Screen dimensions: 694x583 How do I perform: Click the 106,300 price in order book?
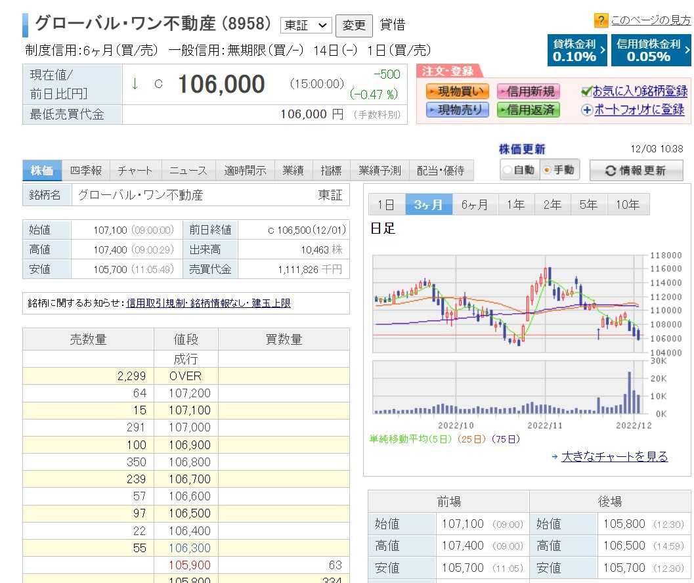[x=190, y=548]
